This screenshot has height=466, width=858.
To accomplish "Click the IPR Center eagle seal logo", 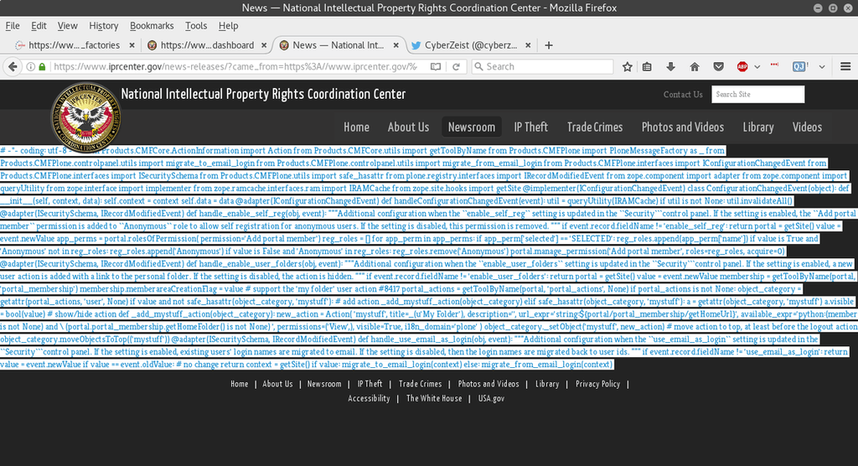I will (x=86, y=117).
